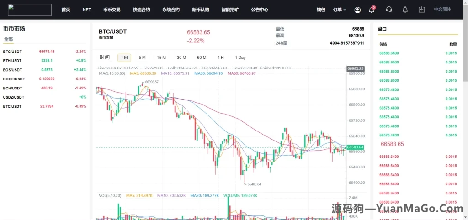The image size is (468, 220).
Task: Open the 中文简体 language selector
Action: tap(442, 9)
